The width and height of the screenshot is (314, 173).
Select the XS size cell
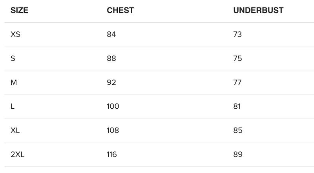click(16, 35)
